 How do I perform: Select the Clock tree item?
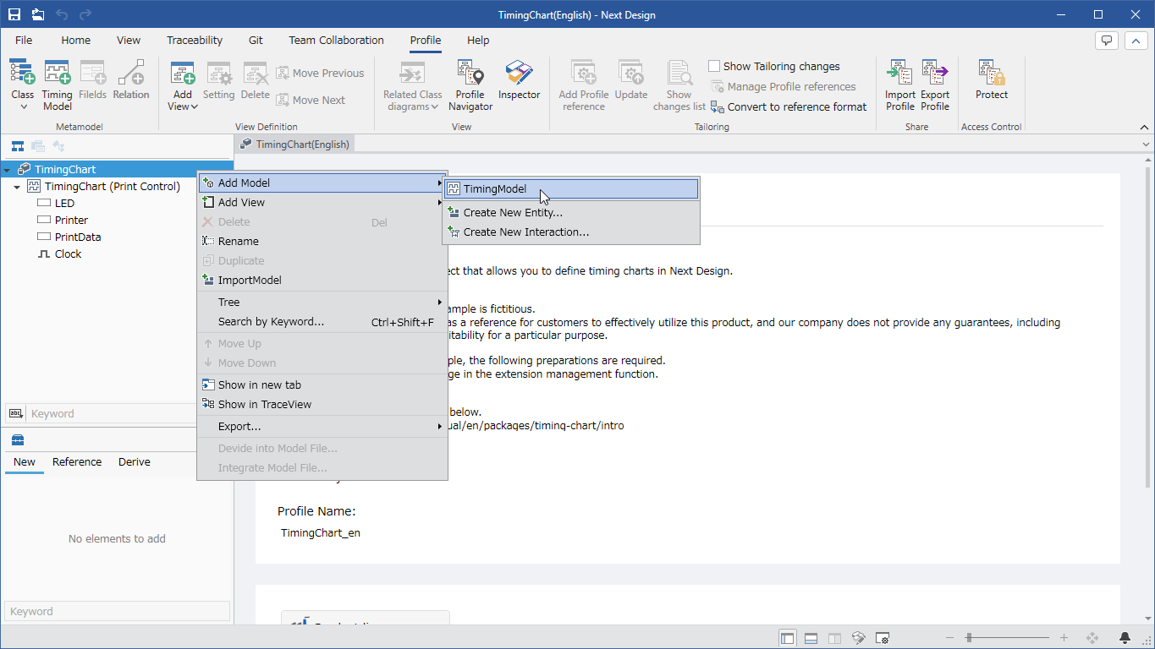click(59, 254)
